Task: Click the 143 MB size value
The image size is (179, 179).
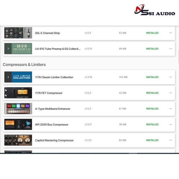Action: coord(123,77)
